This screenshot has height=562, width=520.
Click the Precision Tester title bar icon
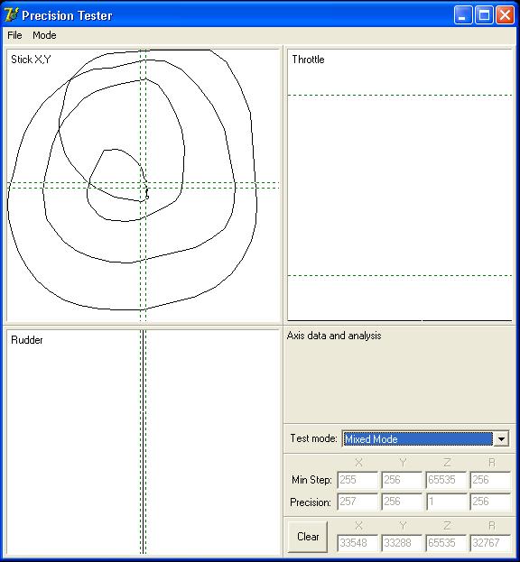pos(11,15)
